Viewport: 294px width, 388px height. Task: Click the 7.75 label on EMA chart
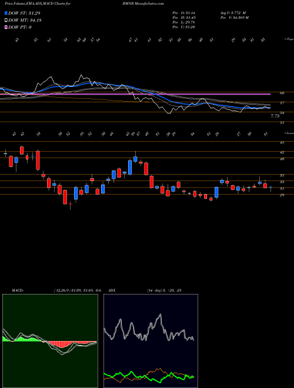(x=275, y=116)
